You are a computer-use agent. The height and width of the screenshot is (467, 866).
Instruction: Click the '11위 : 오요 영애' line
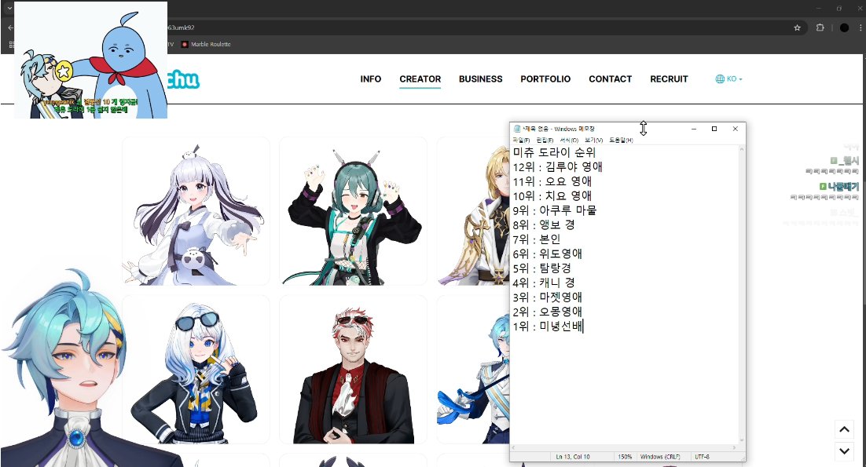point(552,181)
